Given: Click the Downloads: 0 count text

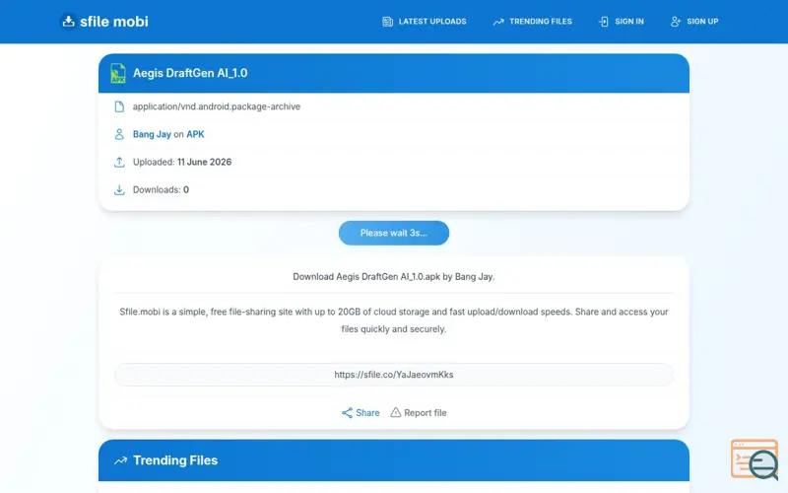Looking at the screenshot, I should [x=161, y=189].
